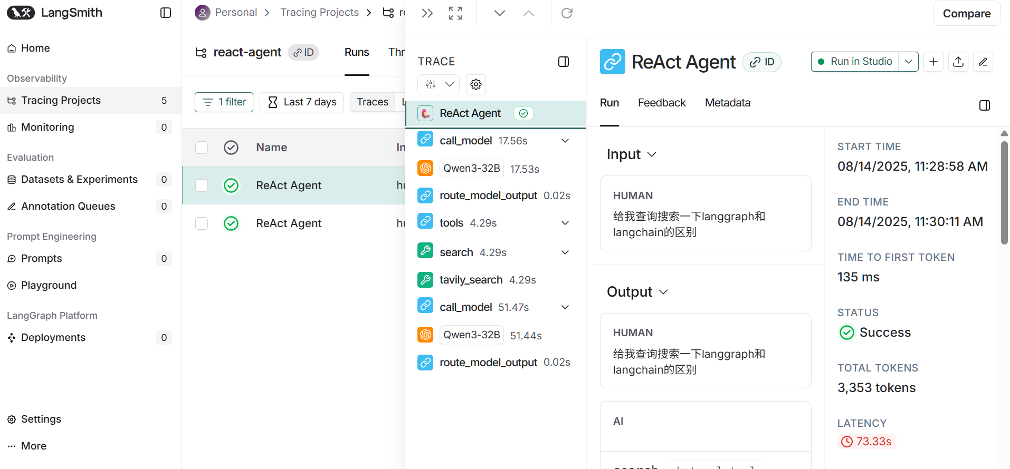
Task: Collapse tools 4.29s node
Action: pos(565,223)
